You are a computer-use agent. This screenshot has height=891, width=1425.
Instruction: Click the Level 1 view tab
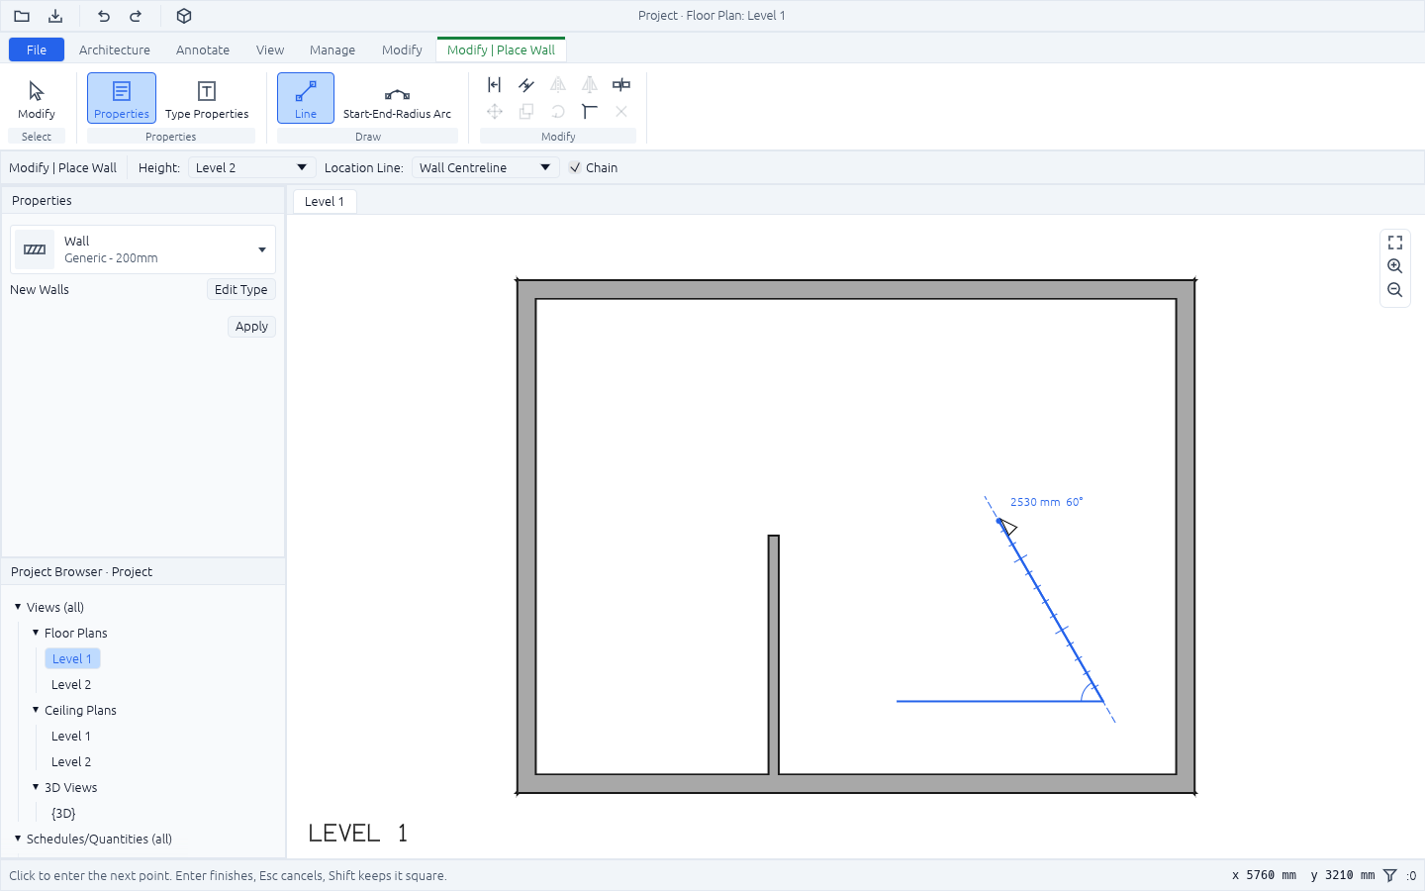pos(325,201)
